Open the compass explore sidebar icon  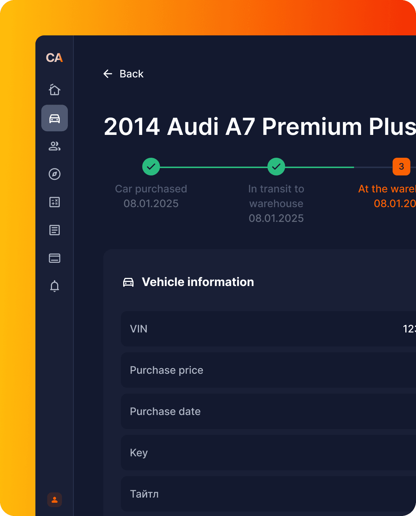click(x=55, y=174)
